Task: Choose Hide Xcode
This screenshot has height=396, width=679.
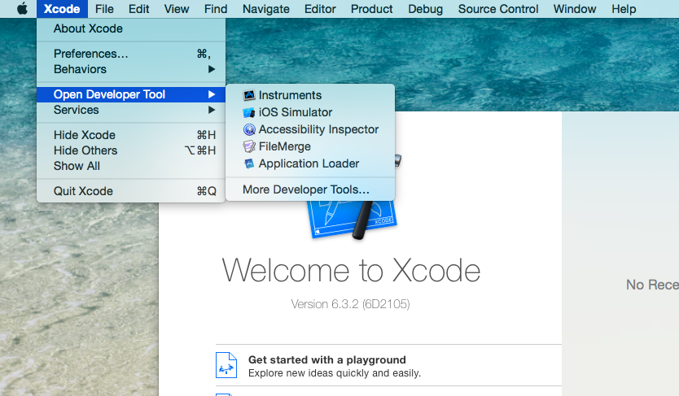Action: click(x=131, y=135)
